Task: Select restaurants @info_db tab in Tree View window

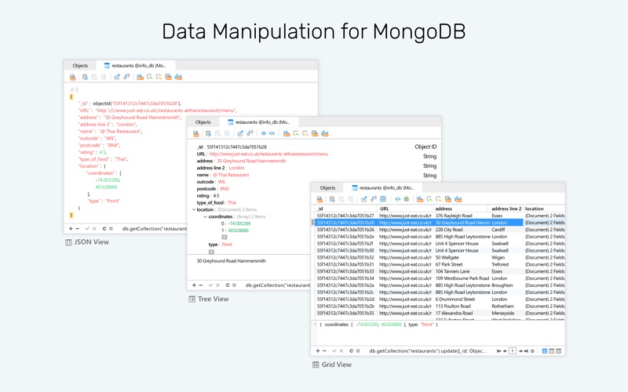Action: [258, 122]
